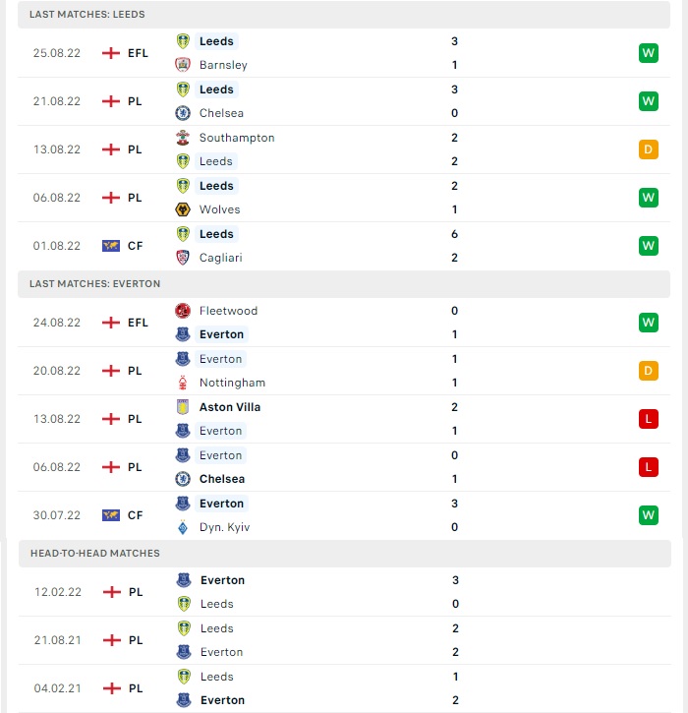
Task: Open the Last Matches: Everton section header
Action: click(344, 284)
